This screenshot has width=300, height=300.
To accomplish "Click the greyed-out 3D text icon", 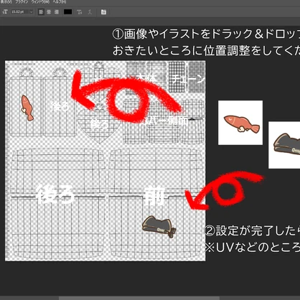I will point(90,12).
